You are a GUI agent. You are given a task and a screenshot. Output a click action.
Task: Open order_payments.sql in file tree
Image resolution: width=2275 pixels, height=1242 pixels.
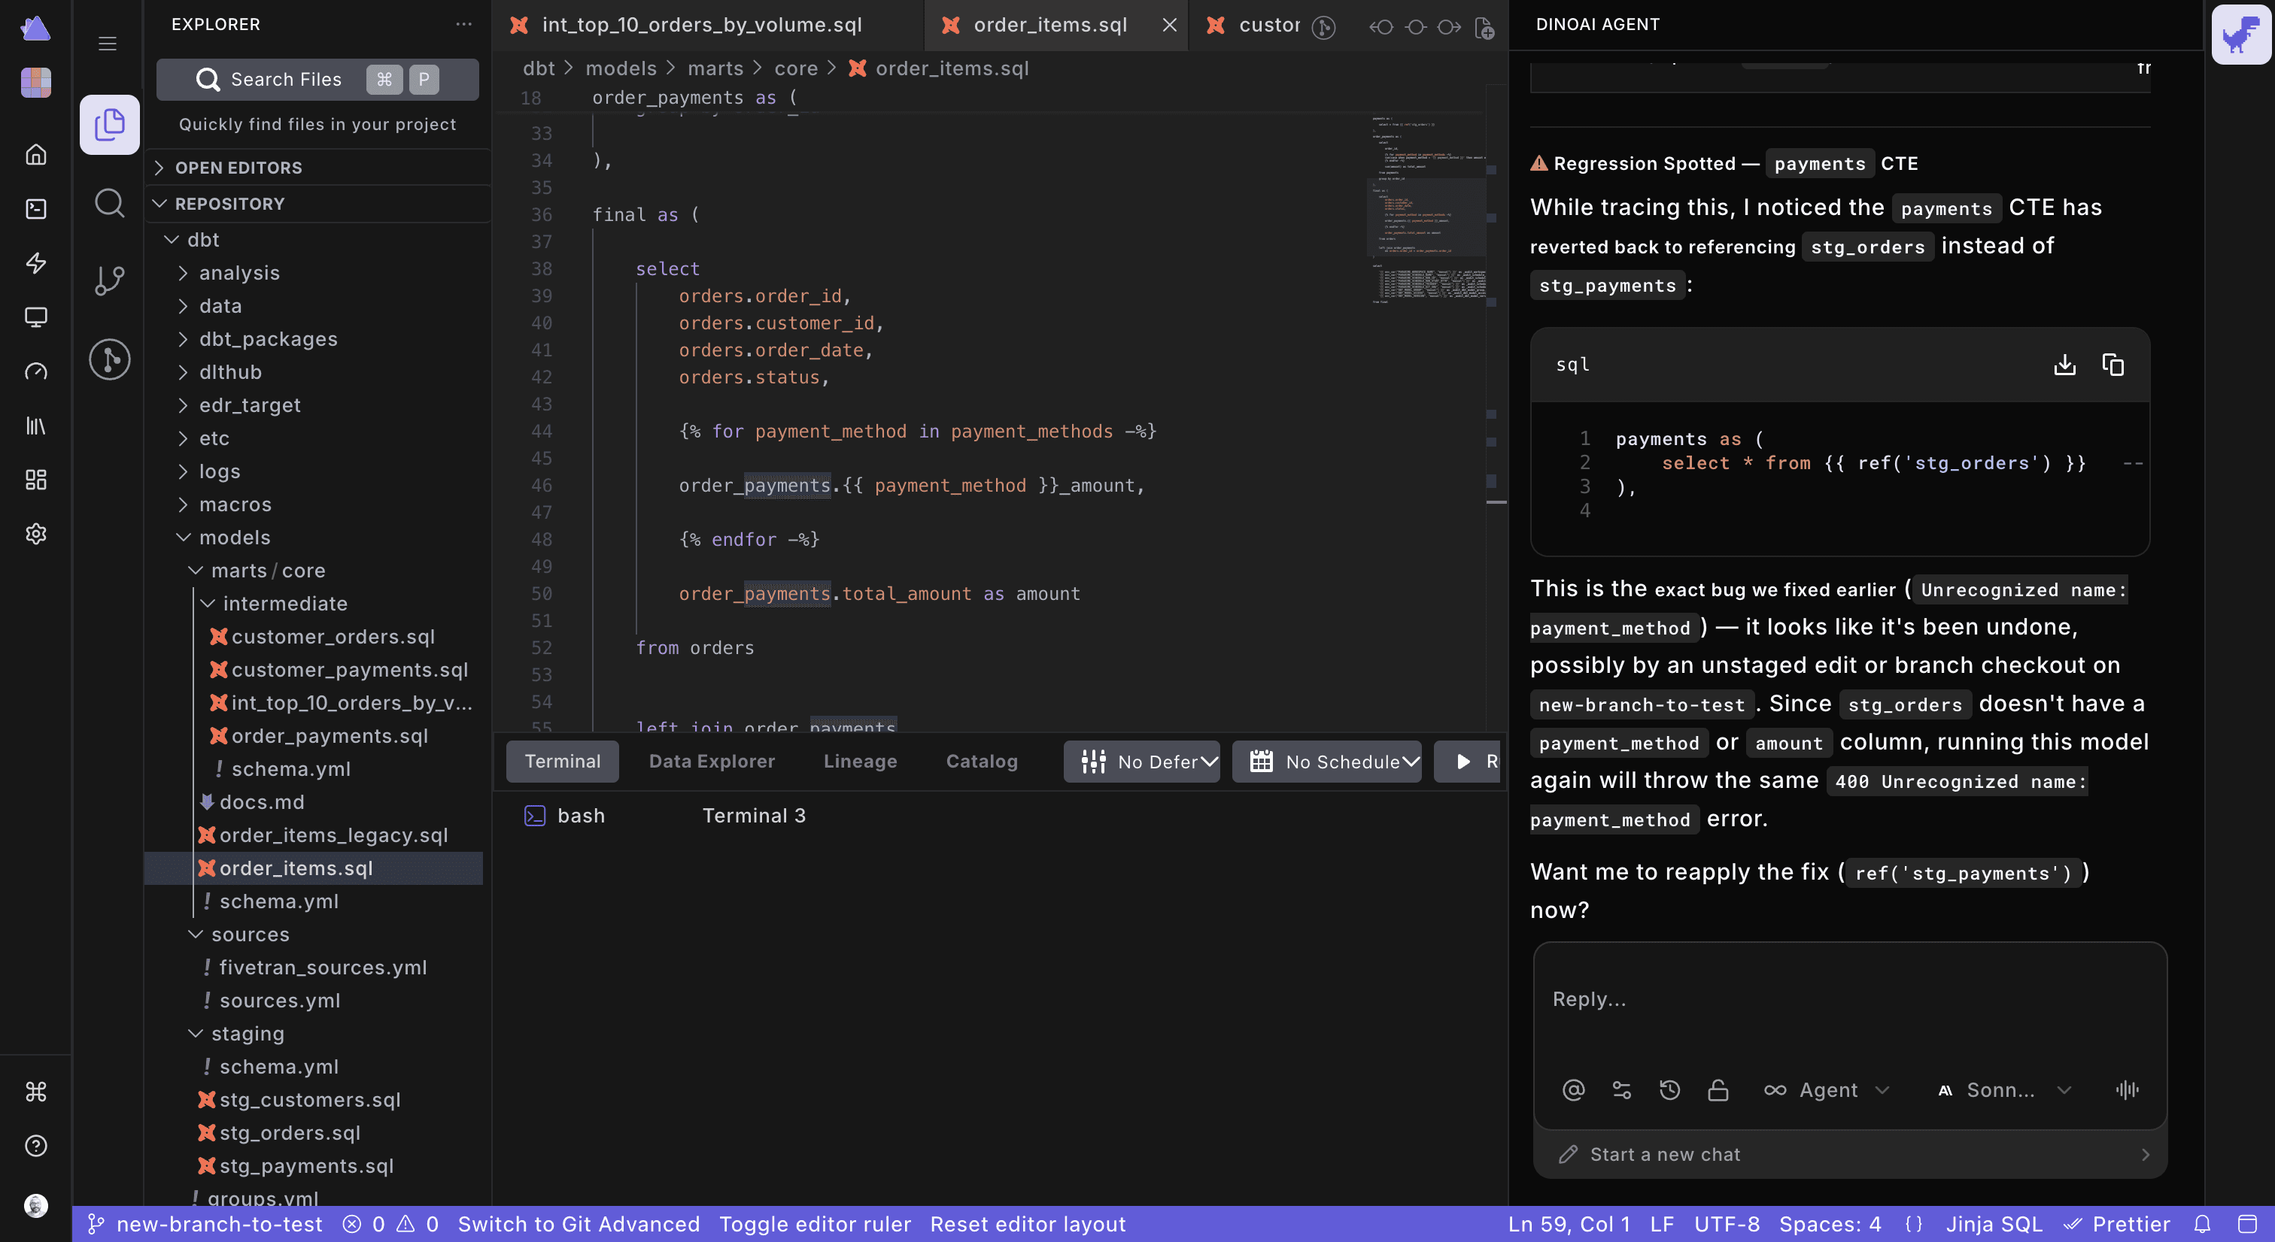click(x=330, y=736)
